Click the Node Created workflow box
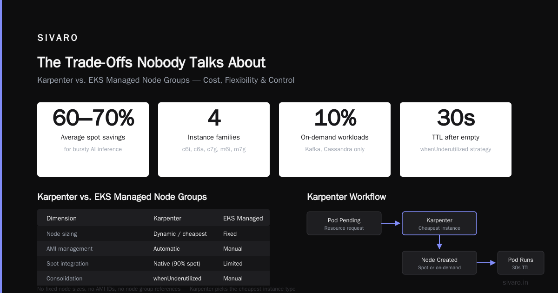The width and height of the screenshot is (558, 293). [x=439, y=263]
